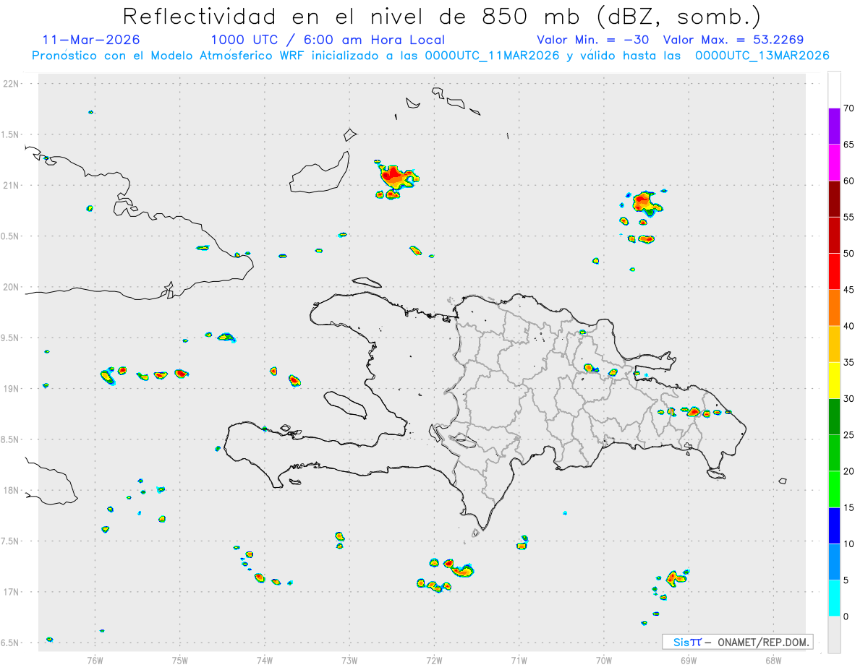Click the '21N' latitude axis label
The height and width of the screenshot is (670, 868).
(12, 186)
